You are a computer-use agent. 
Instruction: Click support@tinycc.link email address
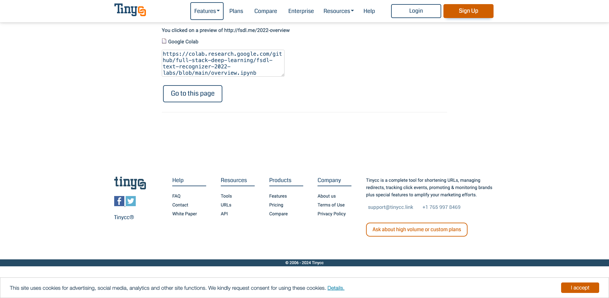pos(390,207)
